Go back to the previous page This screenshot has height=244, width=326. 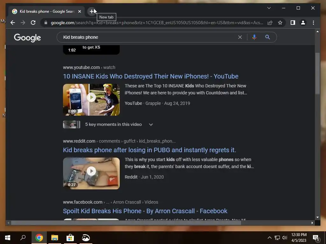(x=13, y=23)
